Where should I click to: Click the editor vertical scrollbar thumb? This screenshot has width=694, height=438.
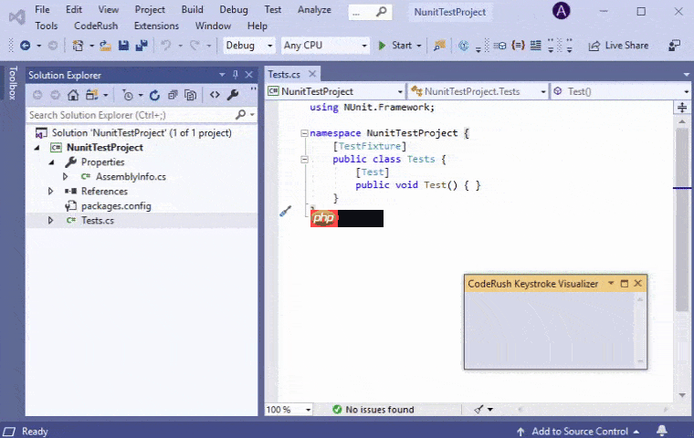pos(682,219)
